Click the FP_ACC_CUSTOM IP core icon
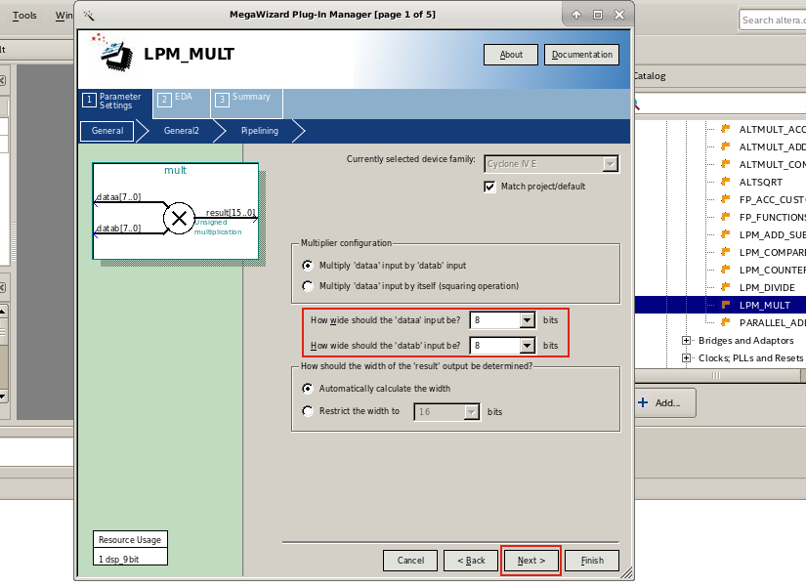The image size is (806, 586). [726, 198]
